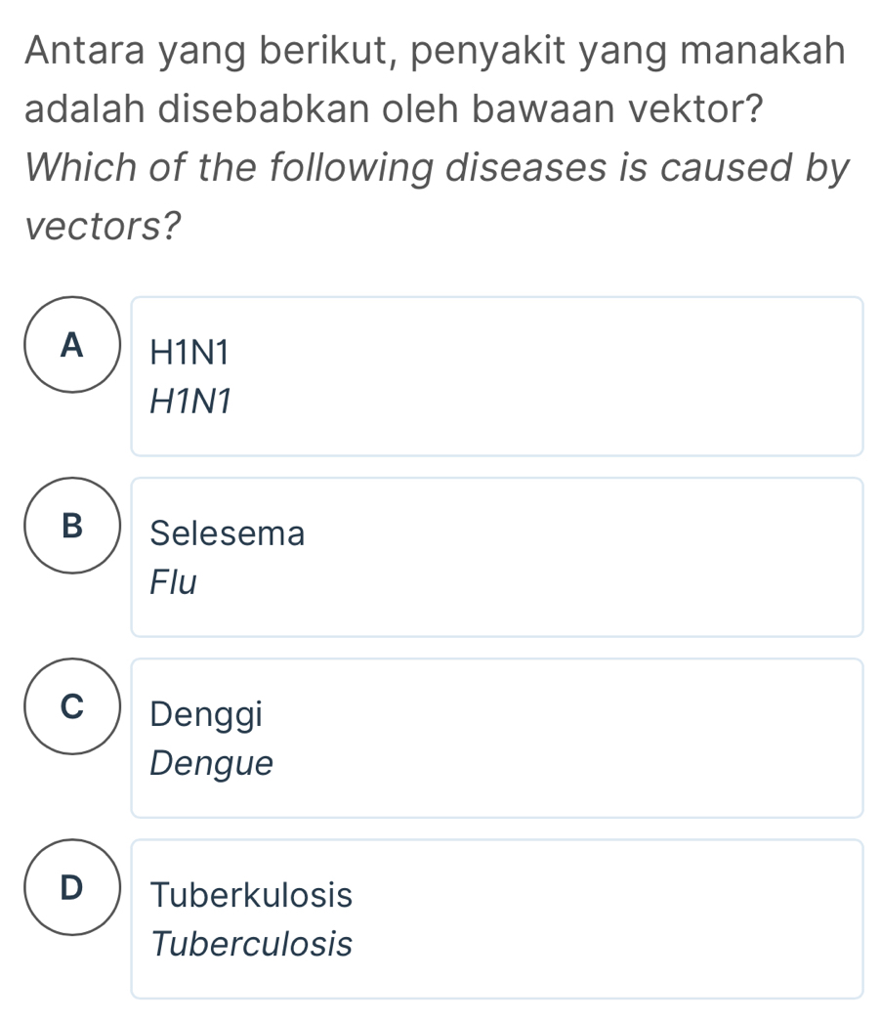Select answer option C for Denggi

497,736
